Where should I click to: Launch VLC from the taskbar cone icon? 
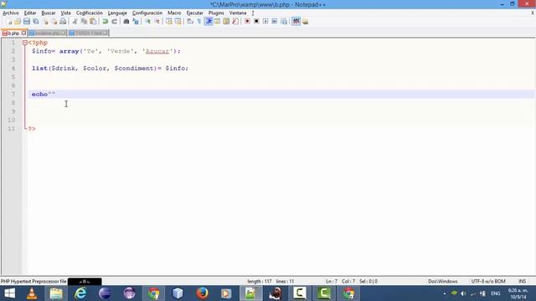coord(32,293)
